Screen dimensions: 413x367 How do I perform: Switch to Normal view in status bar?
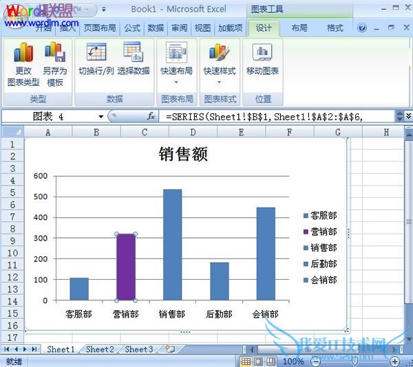(x=246, y=362)
